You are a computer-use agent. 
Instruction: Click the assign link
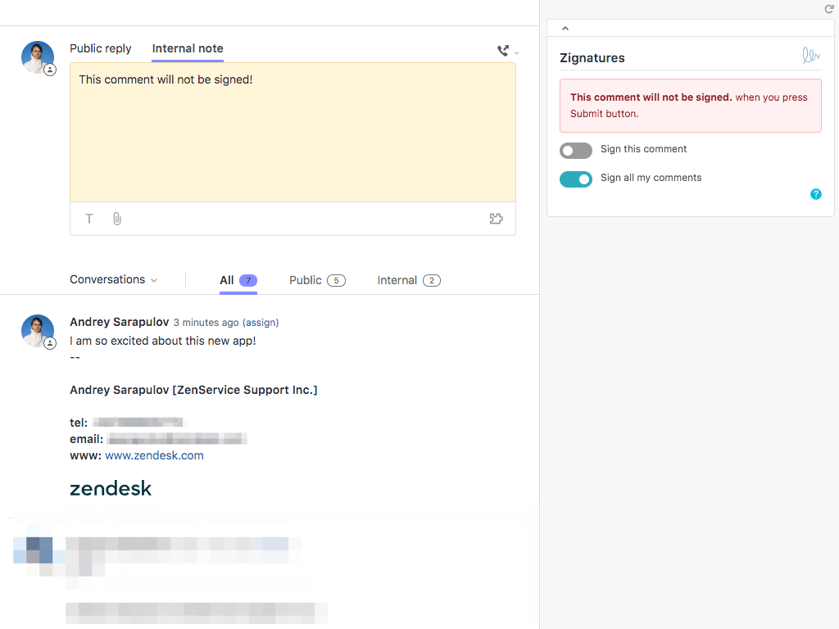coord(261,323)
